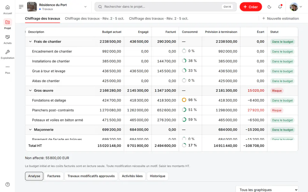Show the Activités liées tab
308x192 pixels.
tap(132, 176)
